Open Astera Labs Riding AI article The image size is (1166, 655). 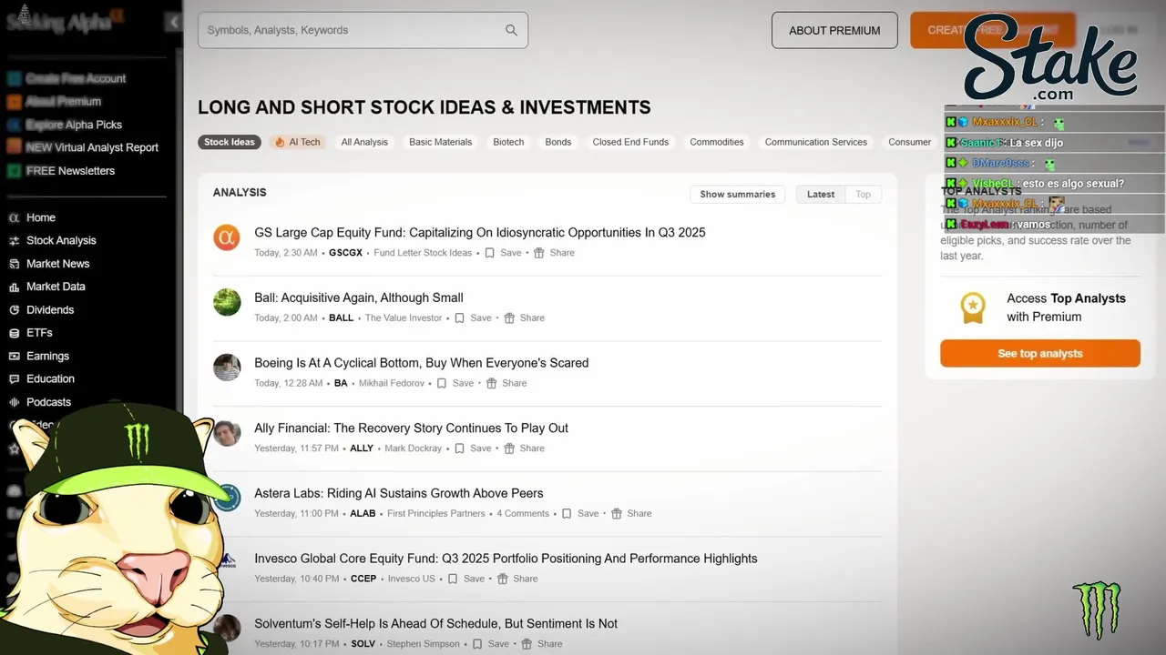point(398,493)
